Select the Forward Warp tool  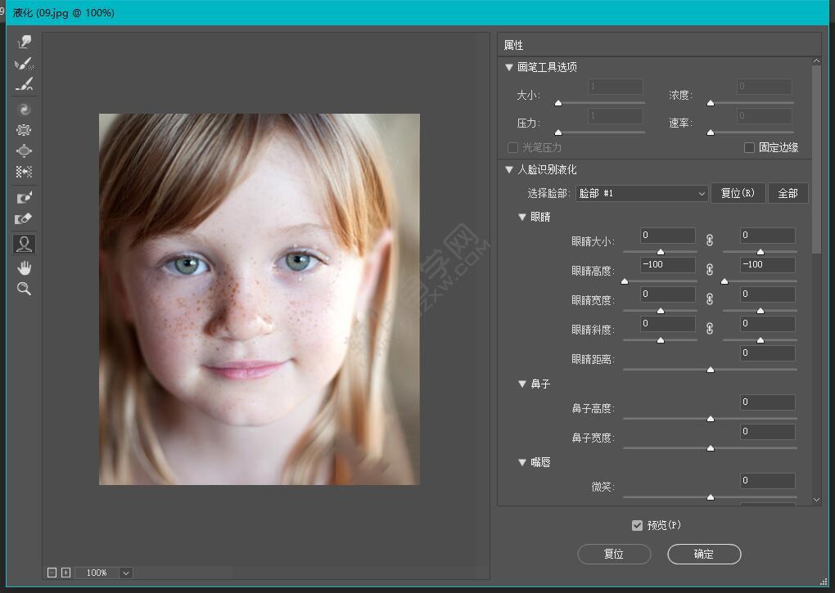tap(25, 42)
